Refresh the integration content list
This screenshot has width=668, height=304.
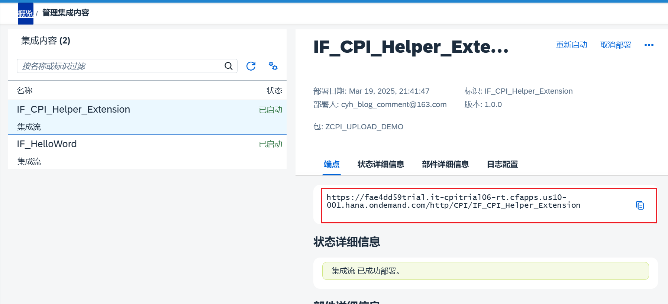click(251, 66)
